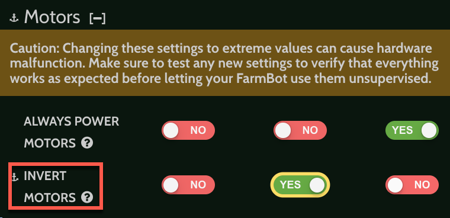
Task: Click the anchor icon beside Motors heading
Action: (14, 18)
